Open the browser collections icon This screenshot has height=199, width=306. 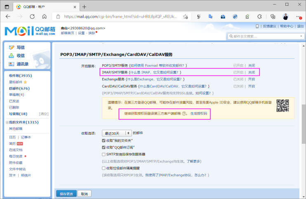(x=273, y=17)
